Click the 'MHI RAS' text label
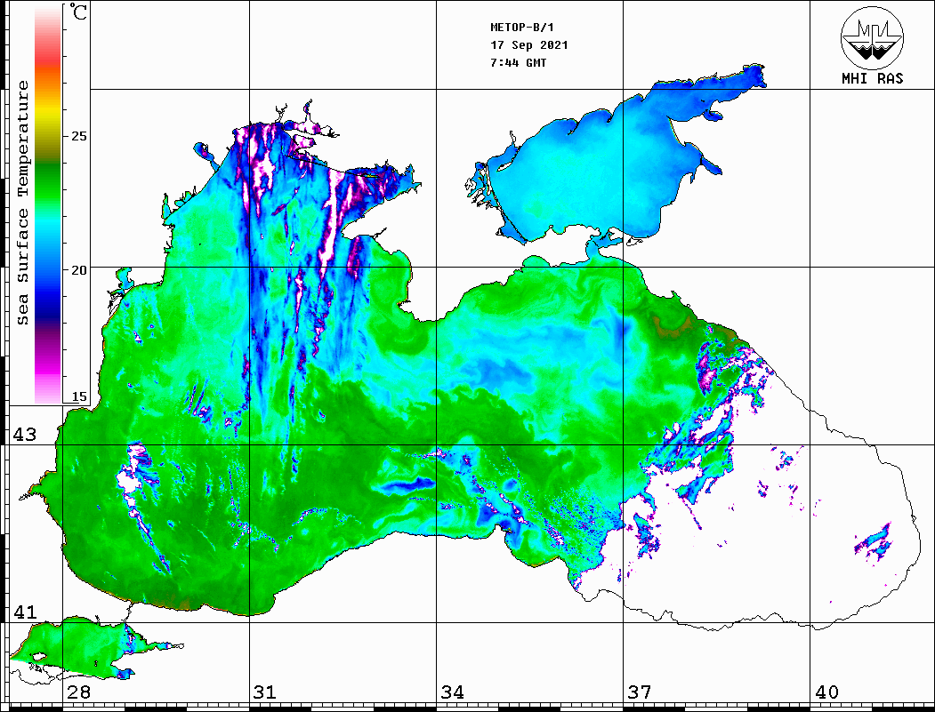The width and height of the screenshot is (935, 712). [x=872, y=78]
